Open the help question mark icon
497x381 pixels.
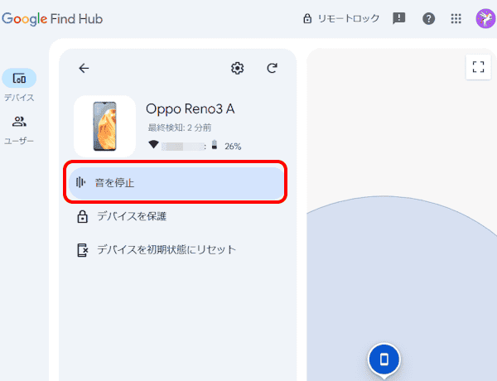(x=428, y=18)
